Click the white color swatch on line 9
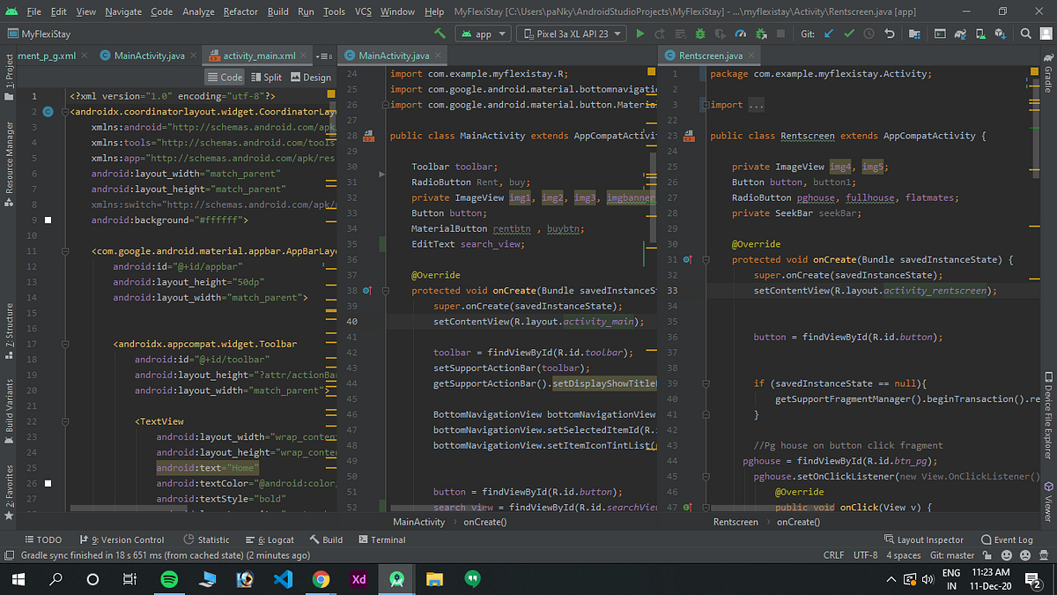 point(48,219)
